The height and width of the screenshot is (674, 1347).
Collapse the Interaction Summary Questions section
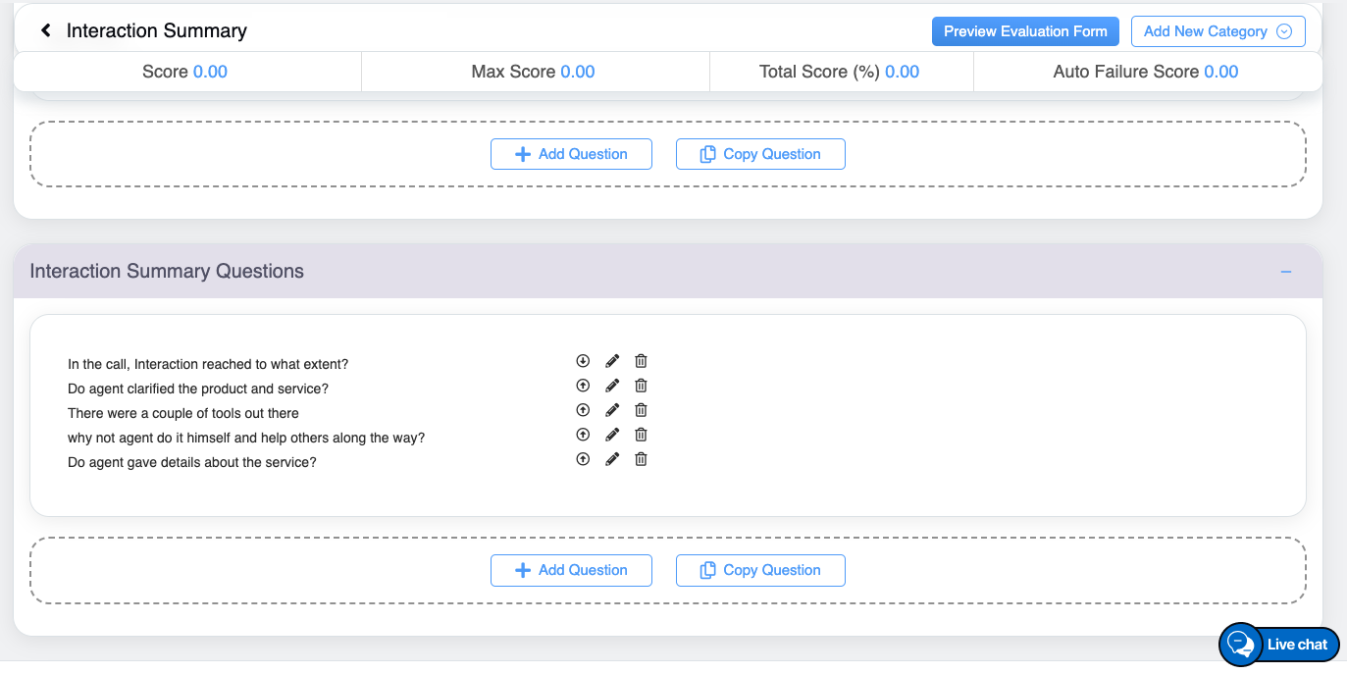click(x=1285, y=272)
